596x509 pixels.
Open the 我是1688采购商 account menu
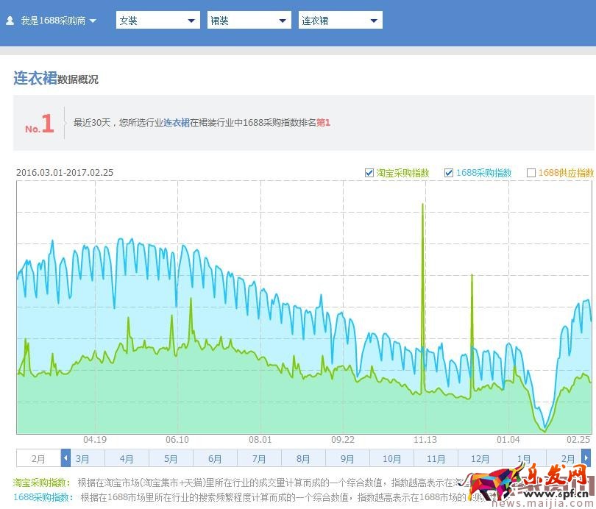[x=55, y=20]
